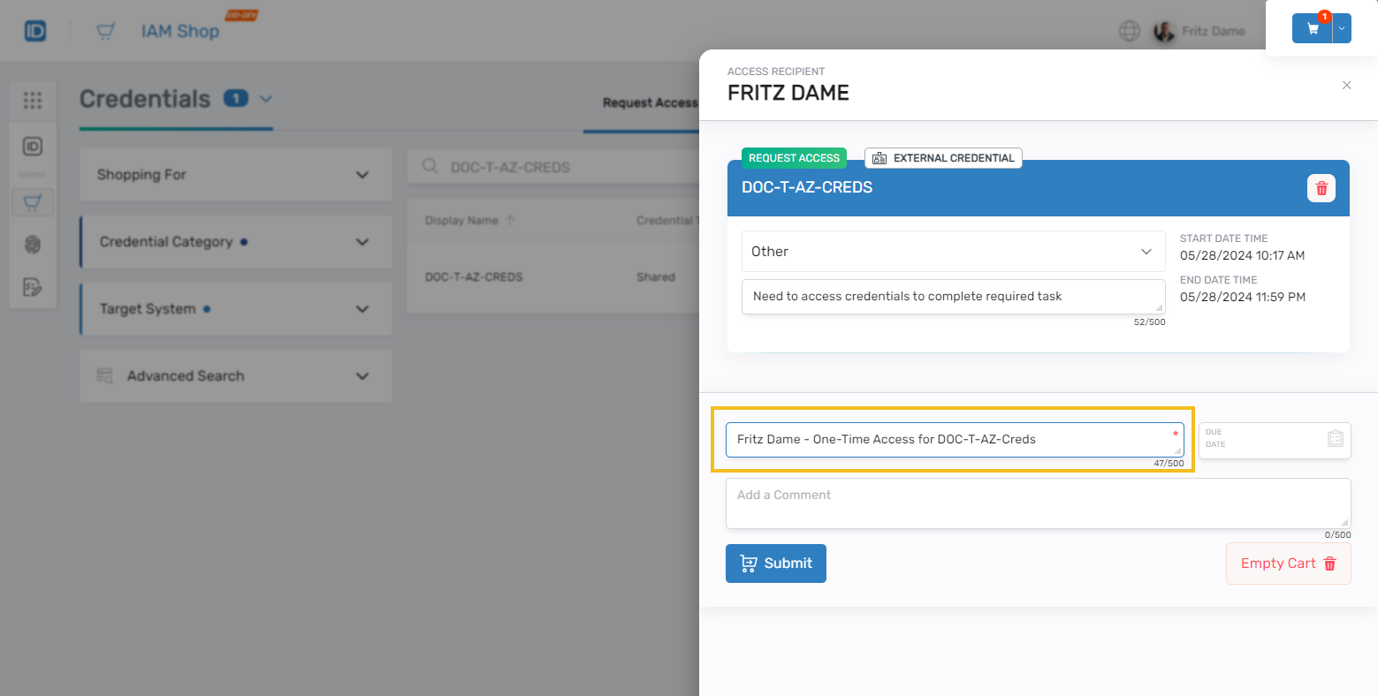
Task: Open the due date calendar picker
Action: 1335,438
